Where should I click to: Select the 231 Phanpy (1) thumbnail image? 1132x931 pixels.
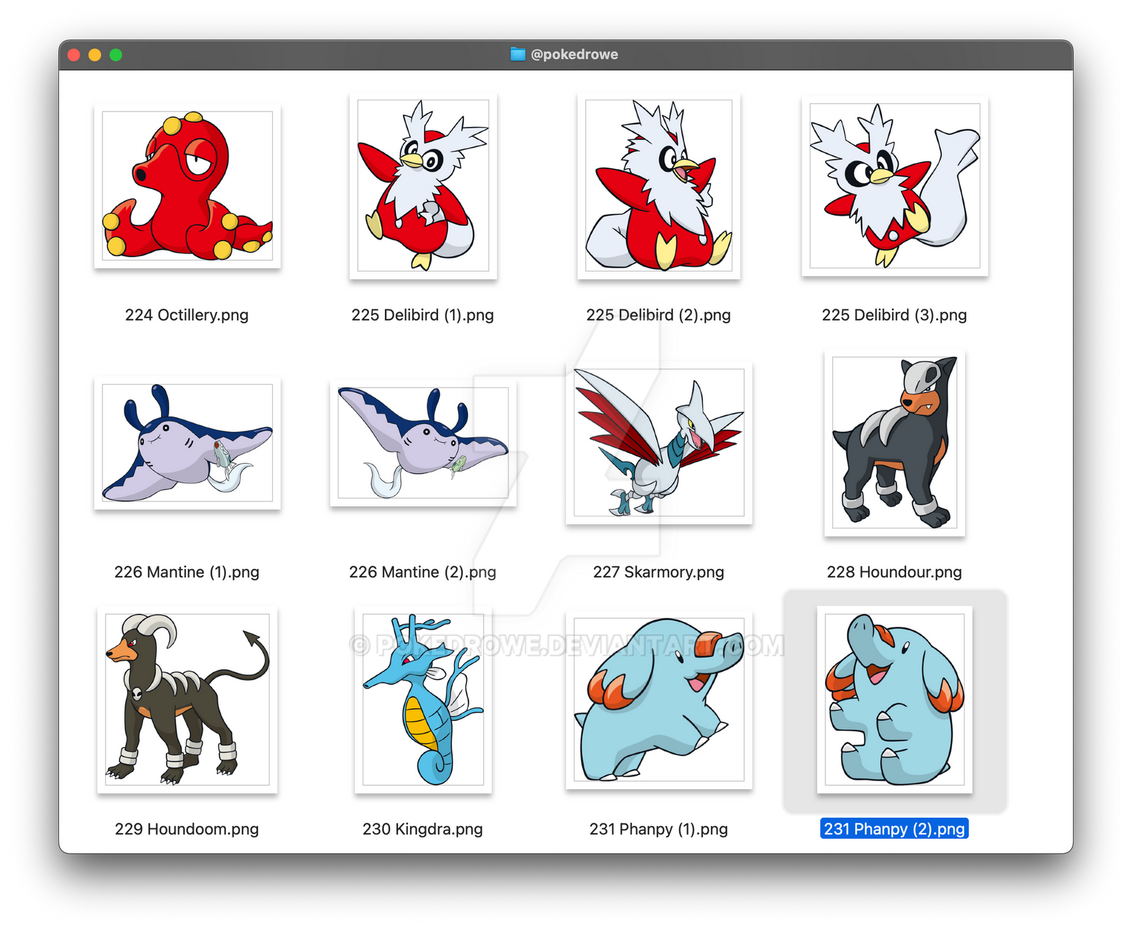pos(659,700)
